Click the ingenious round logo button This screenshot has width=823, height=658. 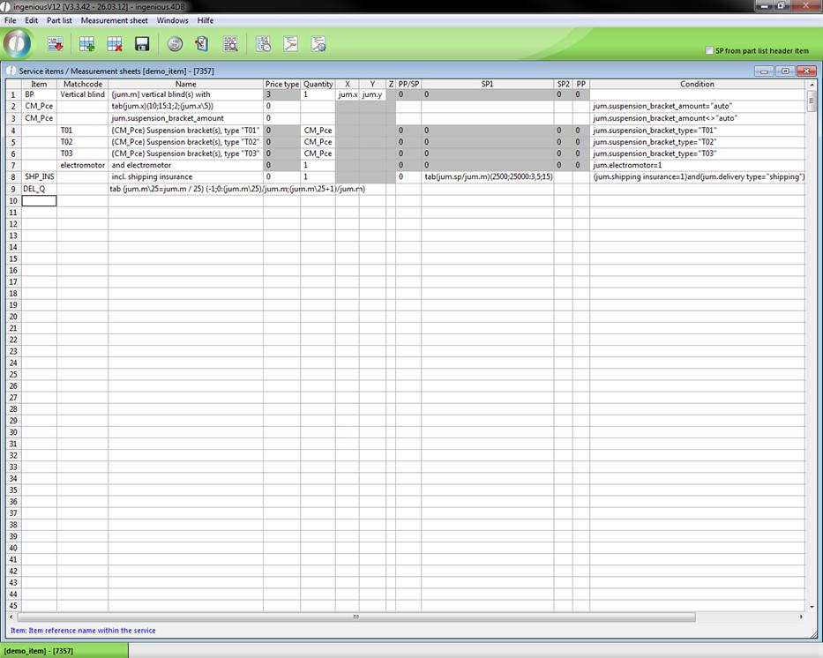coord(18,43)
